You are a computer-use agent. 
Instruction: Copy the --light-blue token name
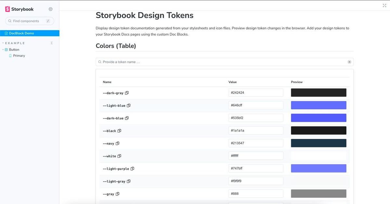129,106
